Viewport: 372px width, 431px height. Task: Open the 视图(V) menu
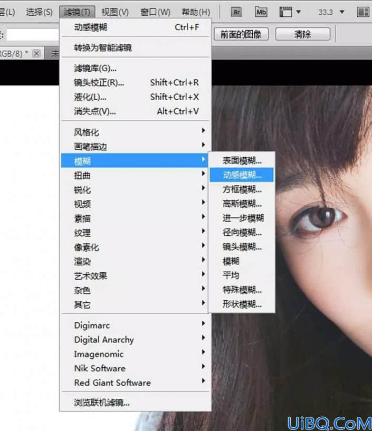coord(115,12)
